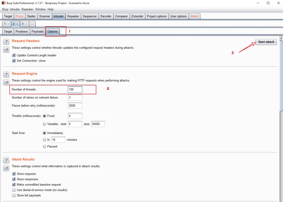Switch to Positions sub-tab
Image resolution: width=283 pixels, height=202 pixels.
(22, 32)
